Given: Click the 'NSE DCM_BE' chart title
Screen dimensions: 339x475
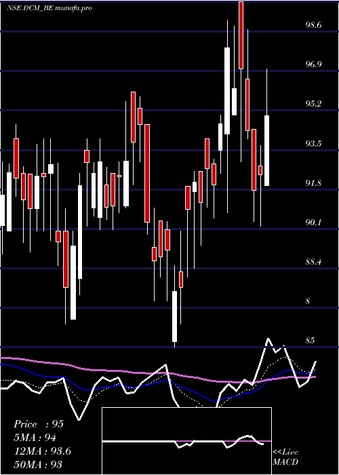Looking at the screenshot, I should coord(31,8).
